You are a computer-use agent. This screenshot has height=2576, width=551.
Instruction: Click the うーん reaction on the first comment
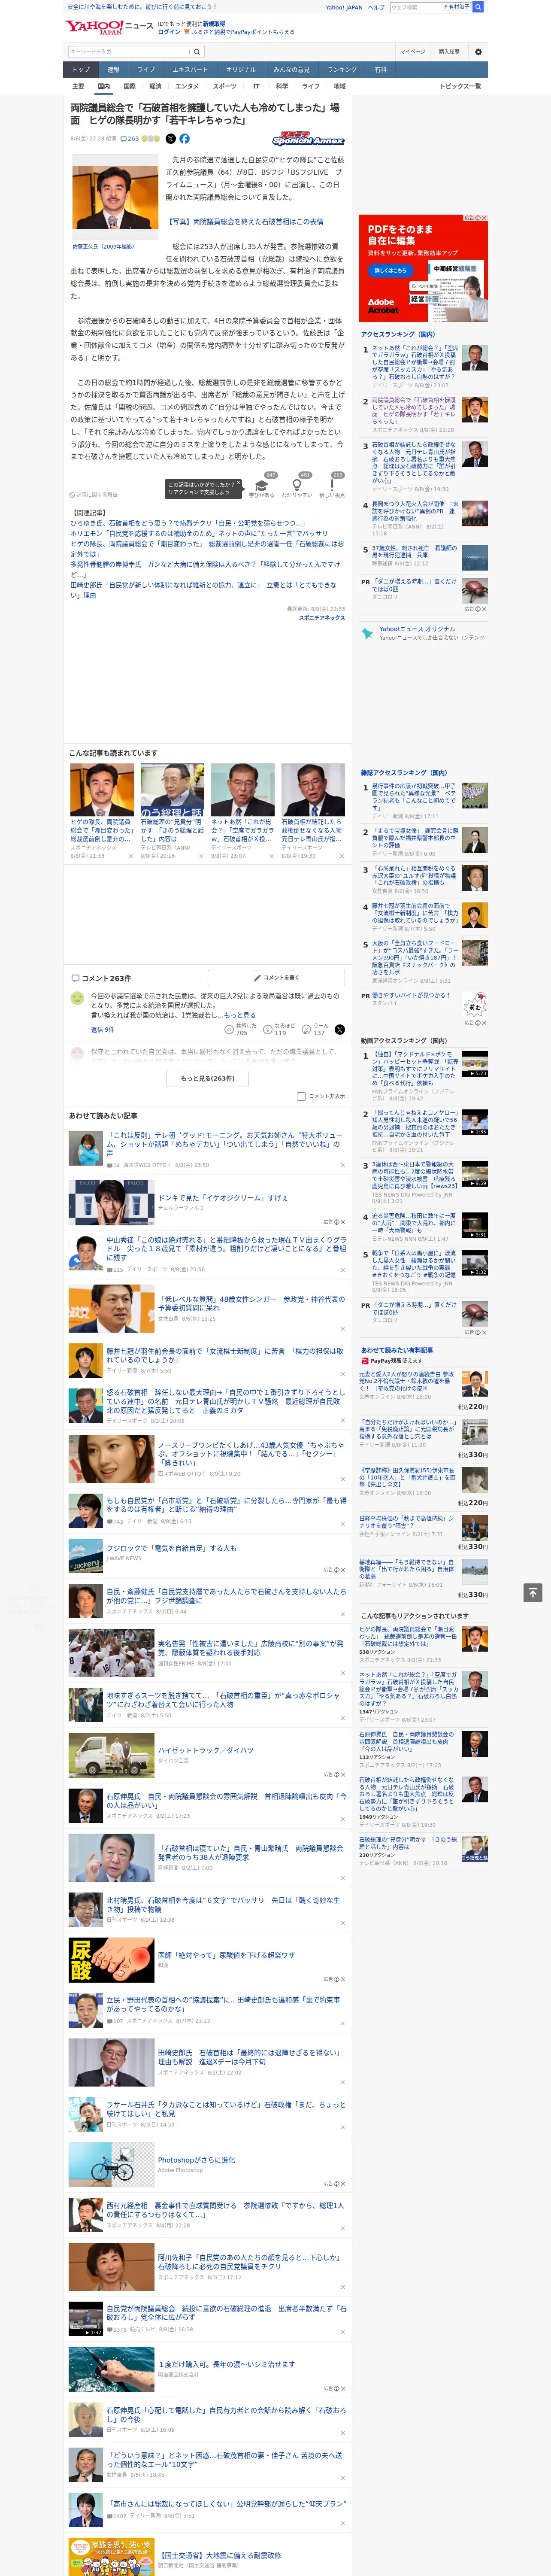click(317, 1029)
